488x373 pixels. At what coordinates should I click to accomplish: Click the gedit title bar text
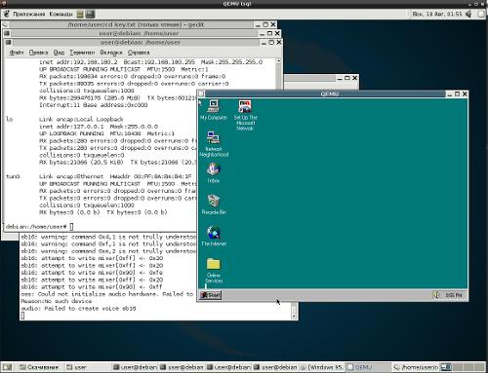pyautogui.click(x=136, y=24)
